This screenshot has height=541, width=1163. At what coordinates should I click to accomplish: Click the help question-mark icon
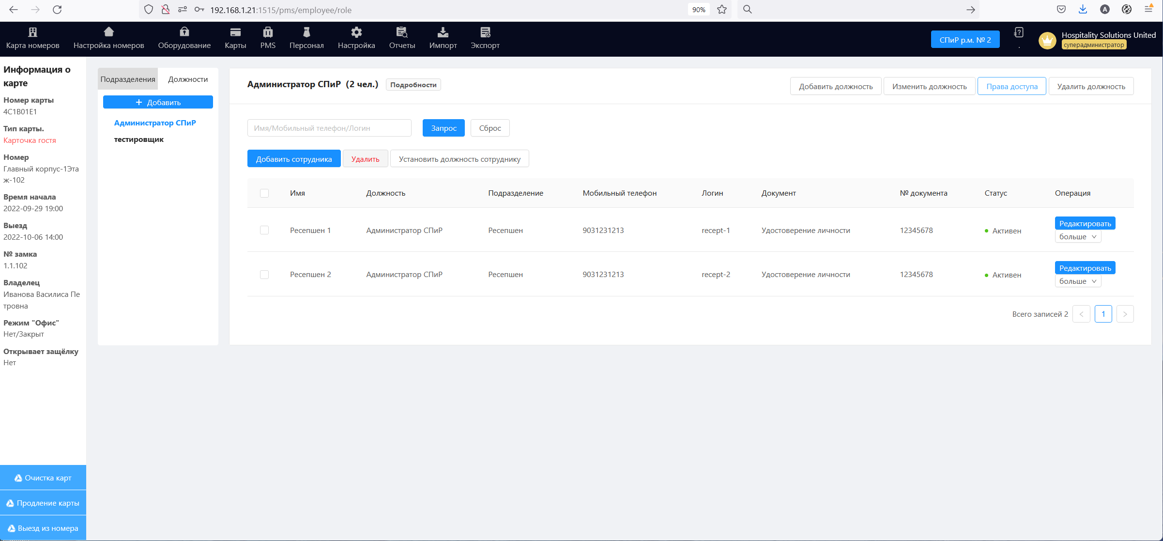pyautogui.click(x=1019, y=33)
